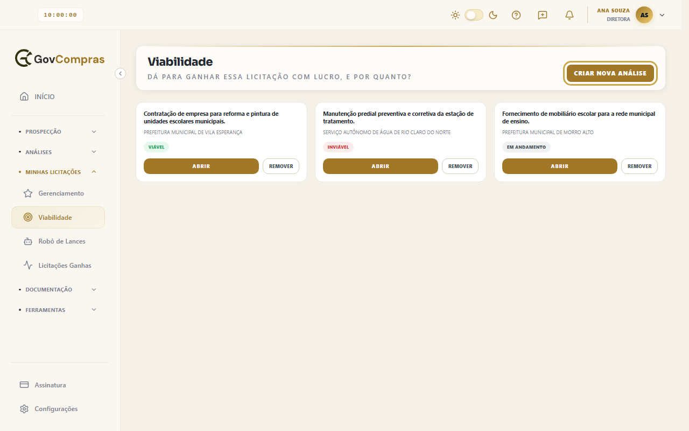Viewport: 689px width, 431px height.
Task: Collapse the Minhas Licitações section chevron
Action: pyautogui.click(x=94, y=172)
